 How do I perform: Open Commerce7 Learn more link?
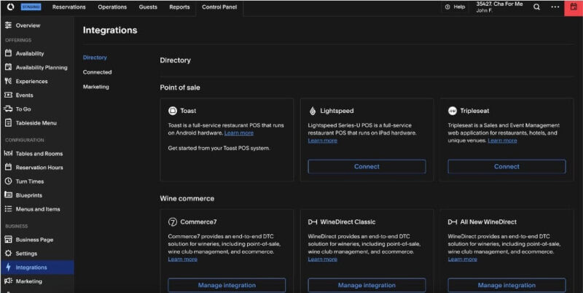183,259
